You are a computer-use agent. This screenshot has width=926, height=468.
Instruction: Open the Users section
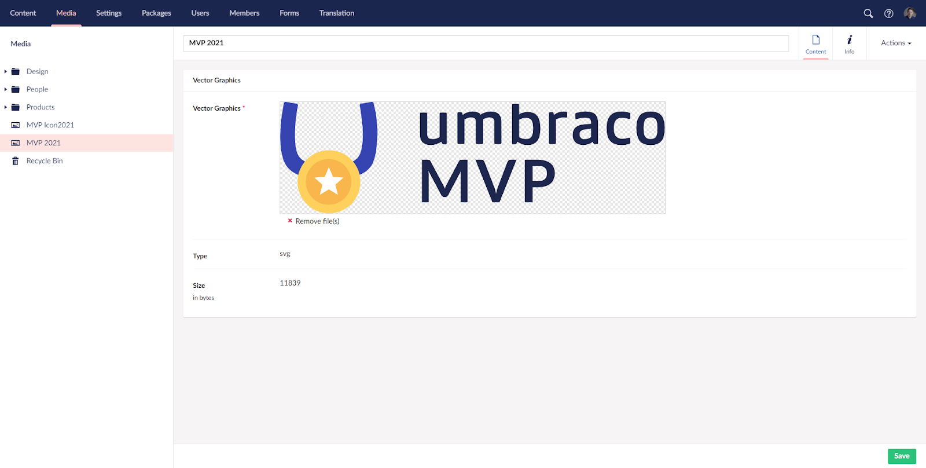200,13
